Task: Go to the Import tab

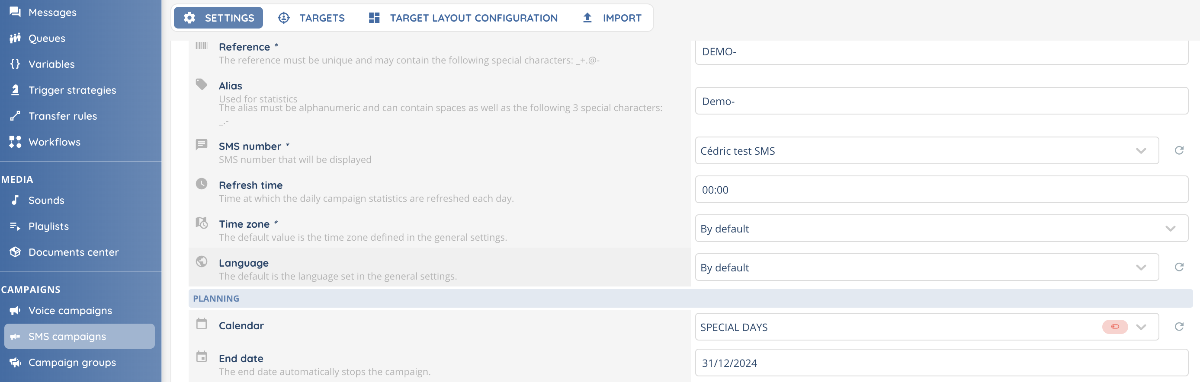Action: tap(612, 18)
